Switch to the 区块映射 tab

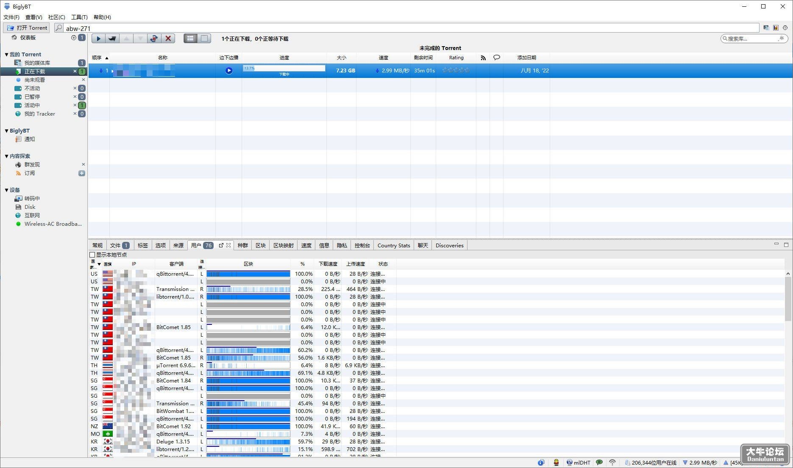pos(284,246)
